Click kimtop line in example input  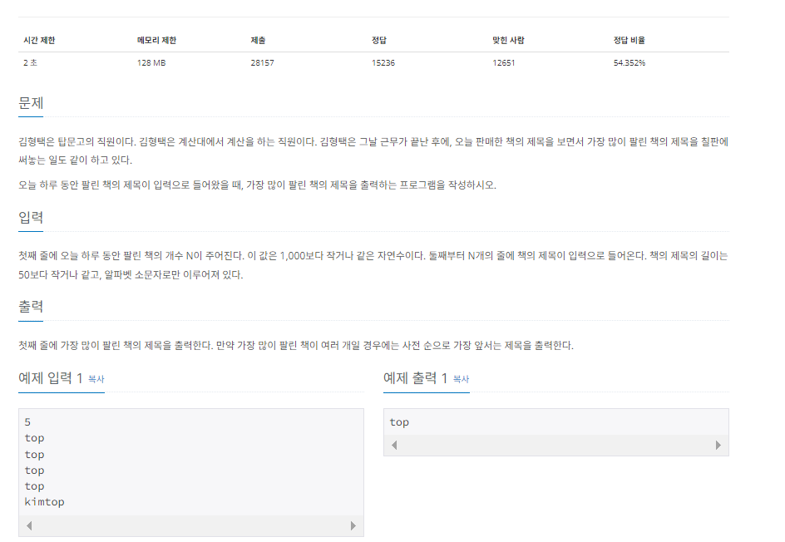tap(45, 502)
